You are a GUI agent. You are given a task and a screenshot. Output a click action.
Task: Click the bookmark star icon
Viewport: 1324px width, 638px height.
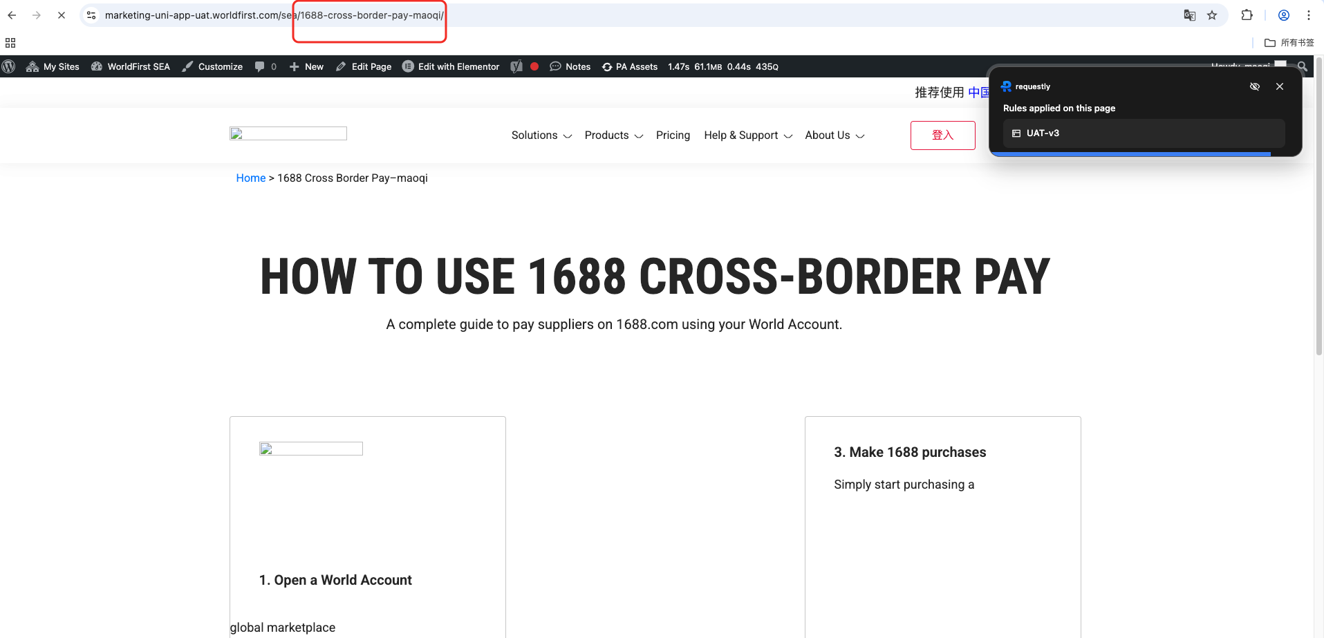tap(1212, 15)
